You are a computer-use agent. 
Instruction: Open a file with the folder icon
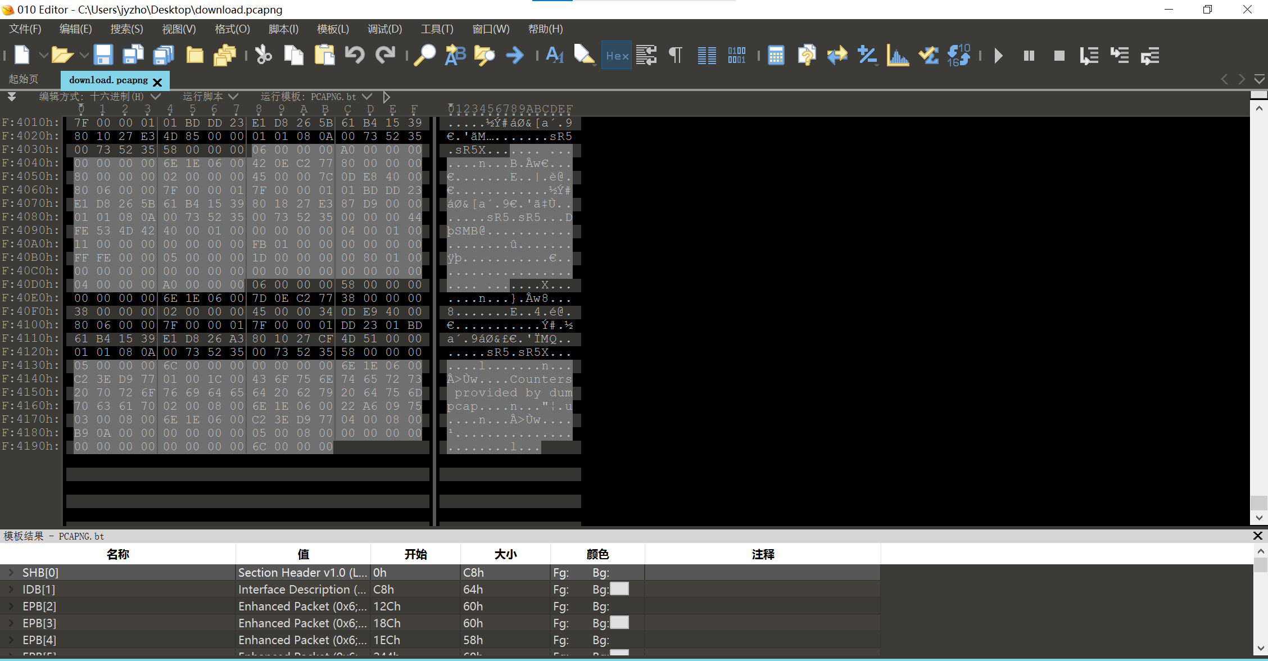(x=62, y=55)
